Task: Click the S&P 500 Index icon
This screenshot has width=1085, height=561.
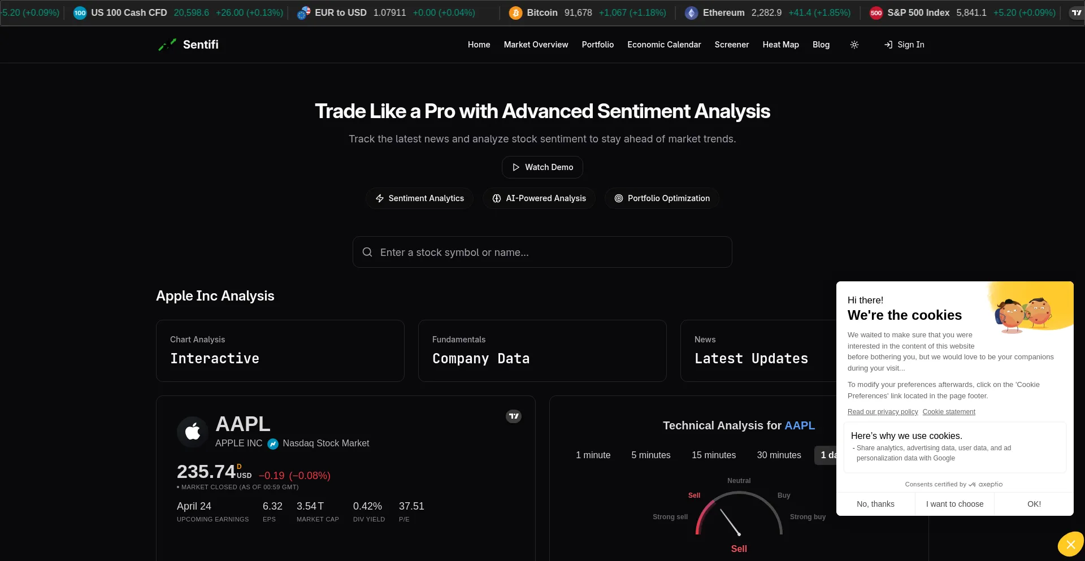Action: tap(876, 12)
